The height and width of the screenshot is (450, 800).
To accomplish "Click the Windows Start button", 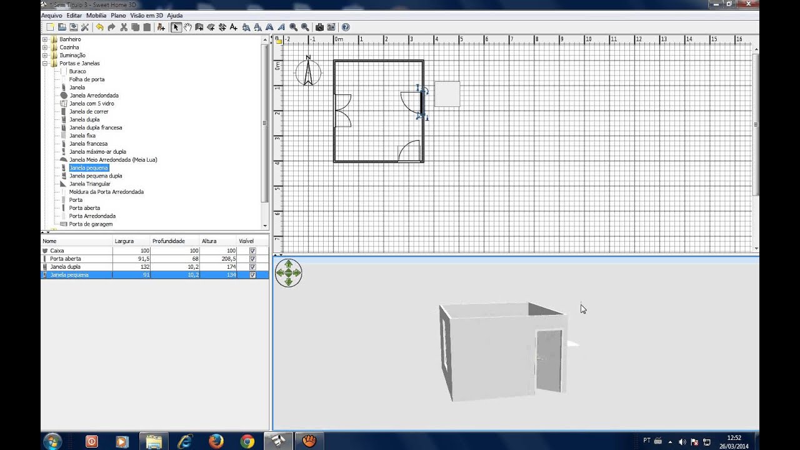I will click(x=52, y=441).
